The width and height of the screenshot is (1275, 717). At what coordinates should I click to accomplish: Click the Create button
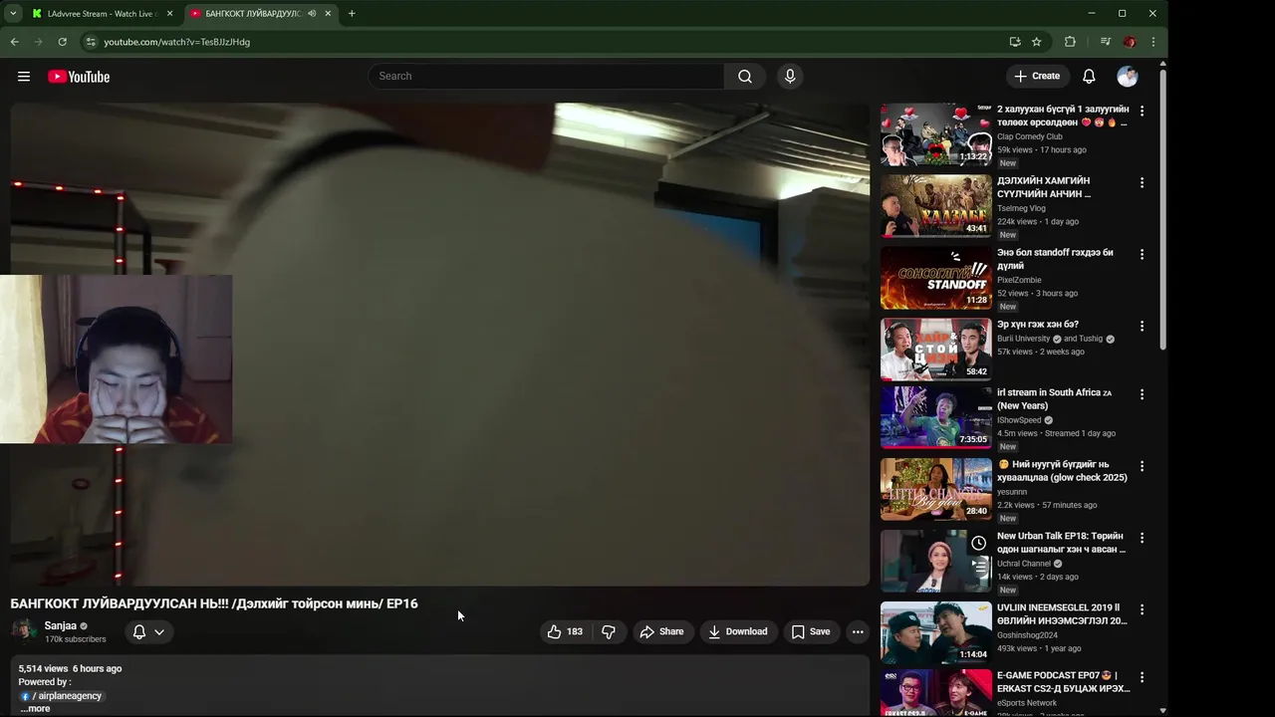(x=1037, y=76)
